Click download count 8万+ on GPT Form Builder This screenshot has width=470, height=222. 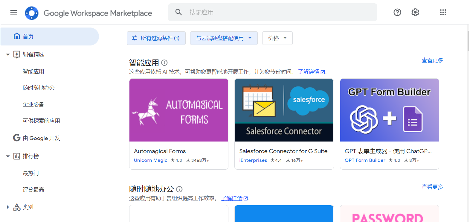coord(412,160)
